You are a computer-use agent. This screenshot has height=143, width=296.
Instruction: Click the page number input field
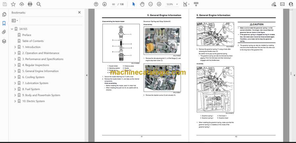pyautogui.click(x=114, y=4)
